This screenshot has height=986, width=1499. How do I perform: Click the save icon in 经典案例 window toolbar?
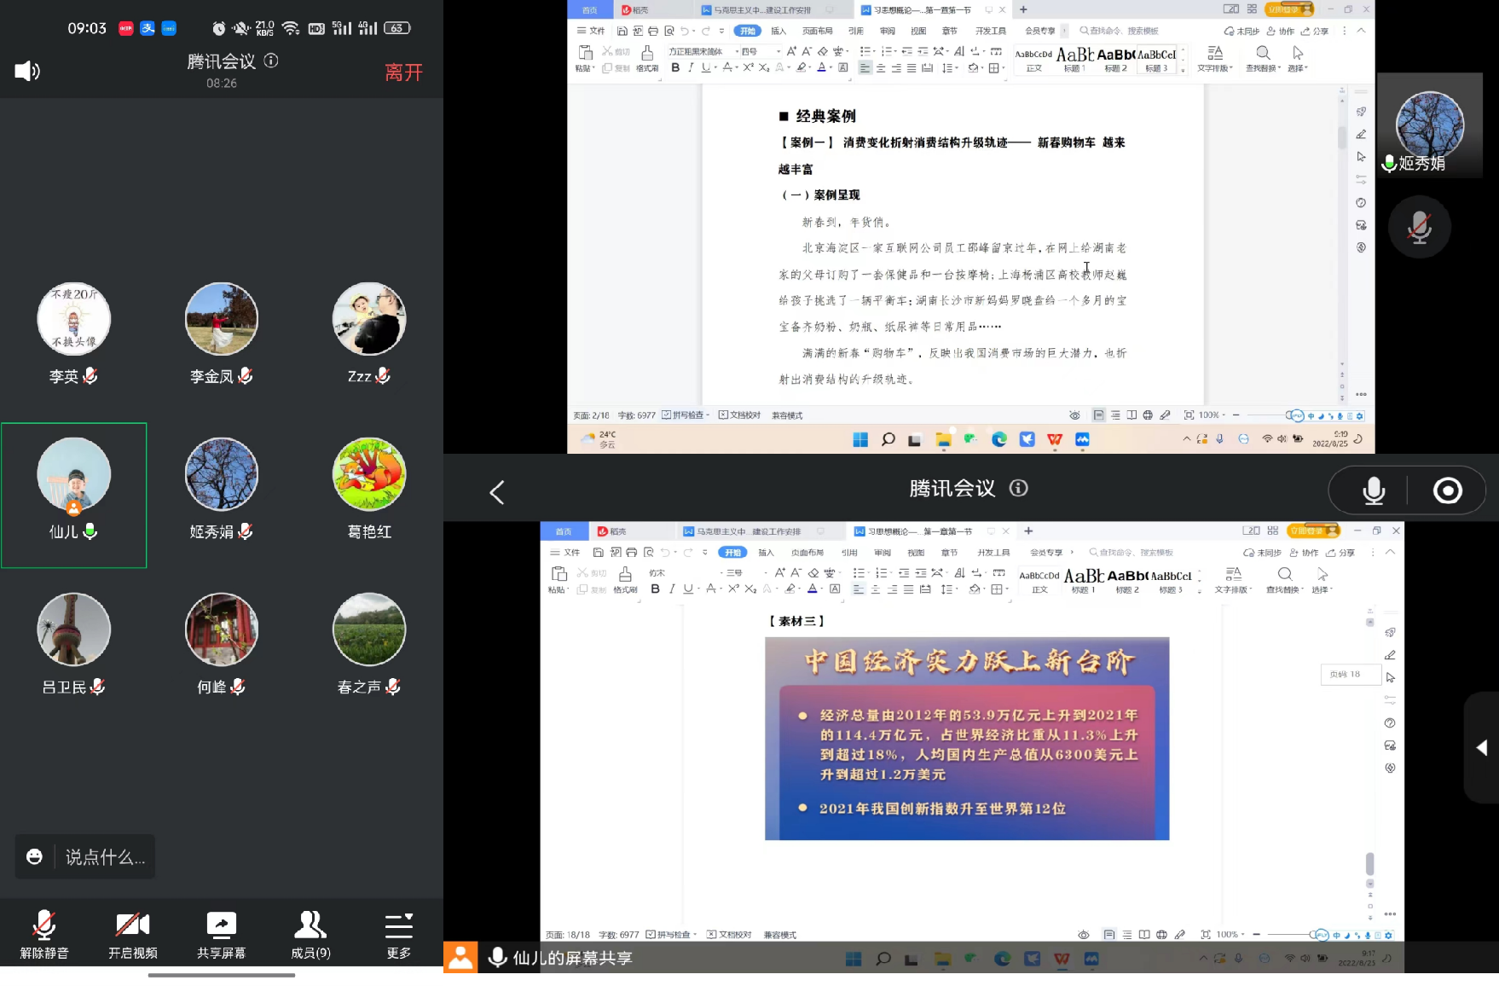pos(622,31)
